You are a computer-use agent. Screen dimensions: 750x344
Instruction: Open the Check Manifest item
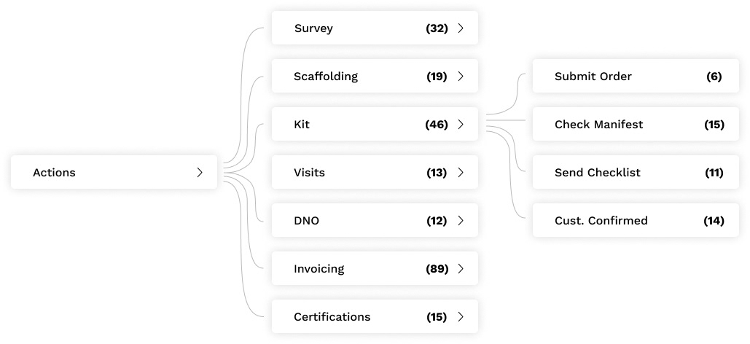[636, 125]
